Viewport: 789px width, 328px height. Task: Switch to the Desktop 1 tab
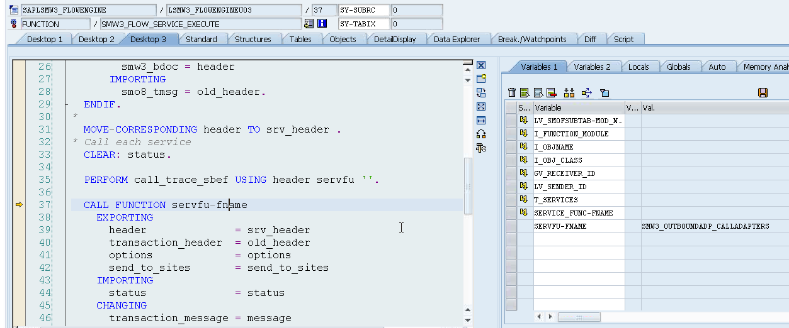(x=44, y=39)
